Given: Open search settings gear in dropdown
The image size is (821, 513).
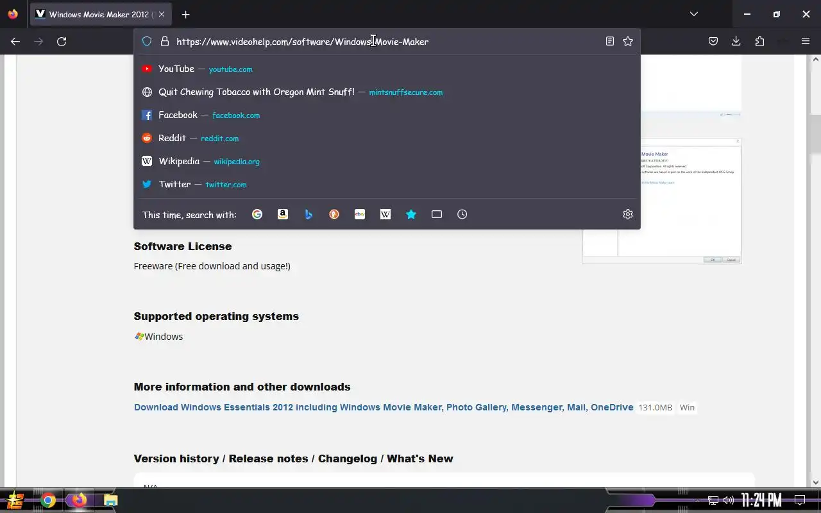Looking at the screenshot, I should [628, 214].
